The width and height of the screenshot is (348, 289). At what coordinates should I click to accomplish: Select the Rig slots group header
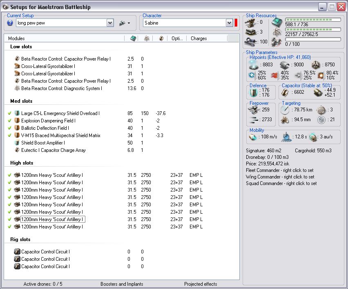[x=20, y=239]
